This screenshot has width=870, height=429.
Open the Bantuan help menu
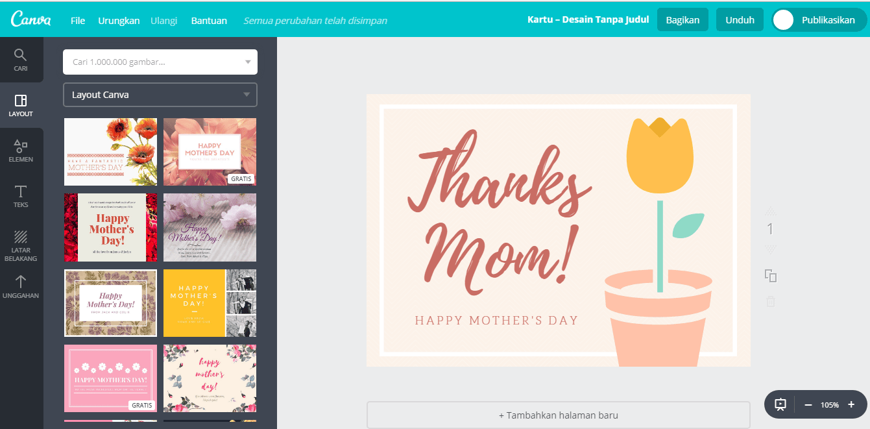pos(209,20)
